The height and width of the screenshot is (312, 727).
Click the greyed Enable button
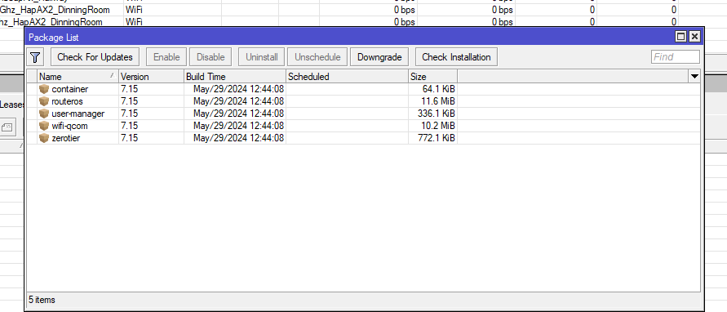click(166, 57)
